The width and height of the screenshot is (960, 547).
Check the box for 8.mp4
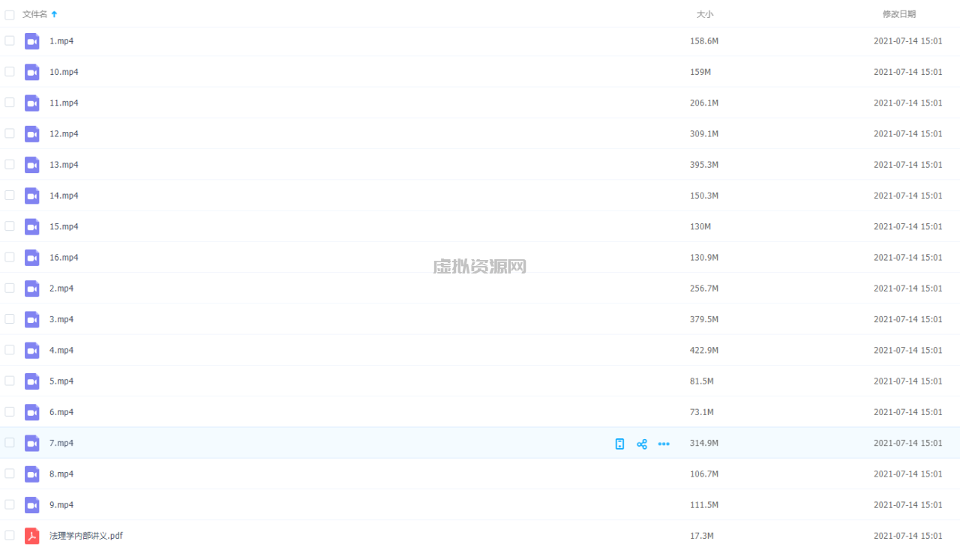point(10,473)
